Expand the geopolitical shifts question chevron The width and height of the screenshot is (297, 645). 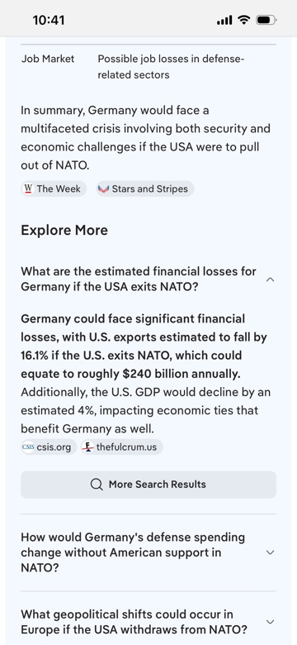click(x=270, y=622)
